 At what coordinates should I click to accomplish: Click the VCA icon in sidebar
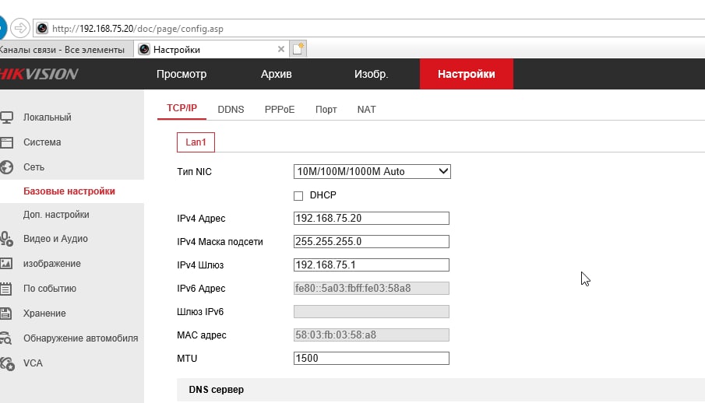[7, 363]
